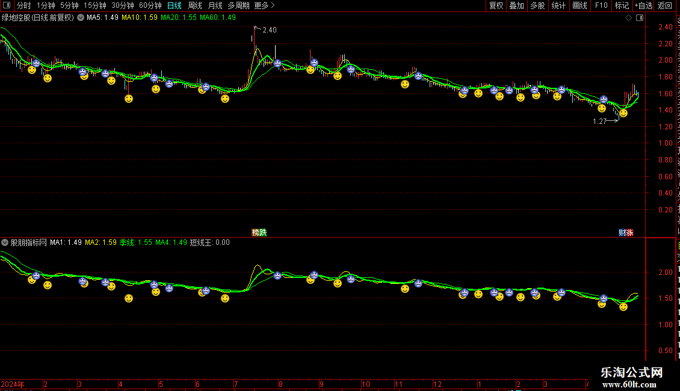Viewport: 680px width, 391px height.
Task: Click the 财涨 marker label
Action: coord(626,232)
